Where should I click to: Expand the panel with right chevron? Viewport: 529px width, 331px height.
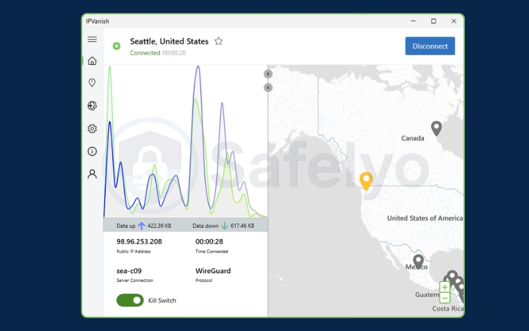pyautogui.click(x=268, y=74)
